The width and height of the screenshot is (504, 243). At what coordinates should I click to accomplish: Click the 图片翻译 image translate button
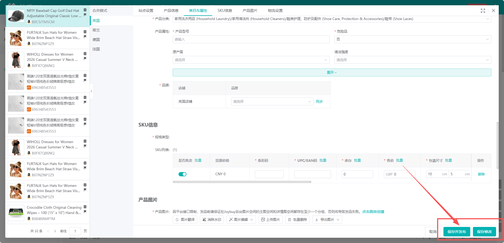185,220
